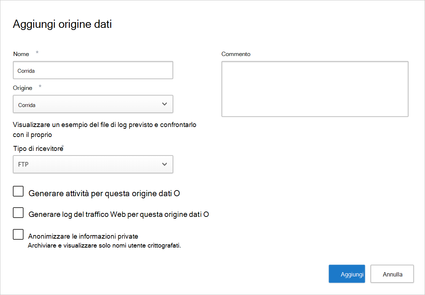Click the "Anonimizzare le informazioni private" label text

(83, 236)
